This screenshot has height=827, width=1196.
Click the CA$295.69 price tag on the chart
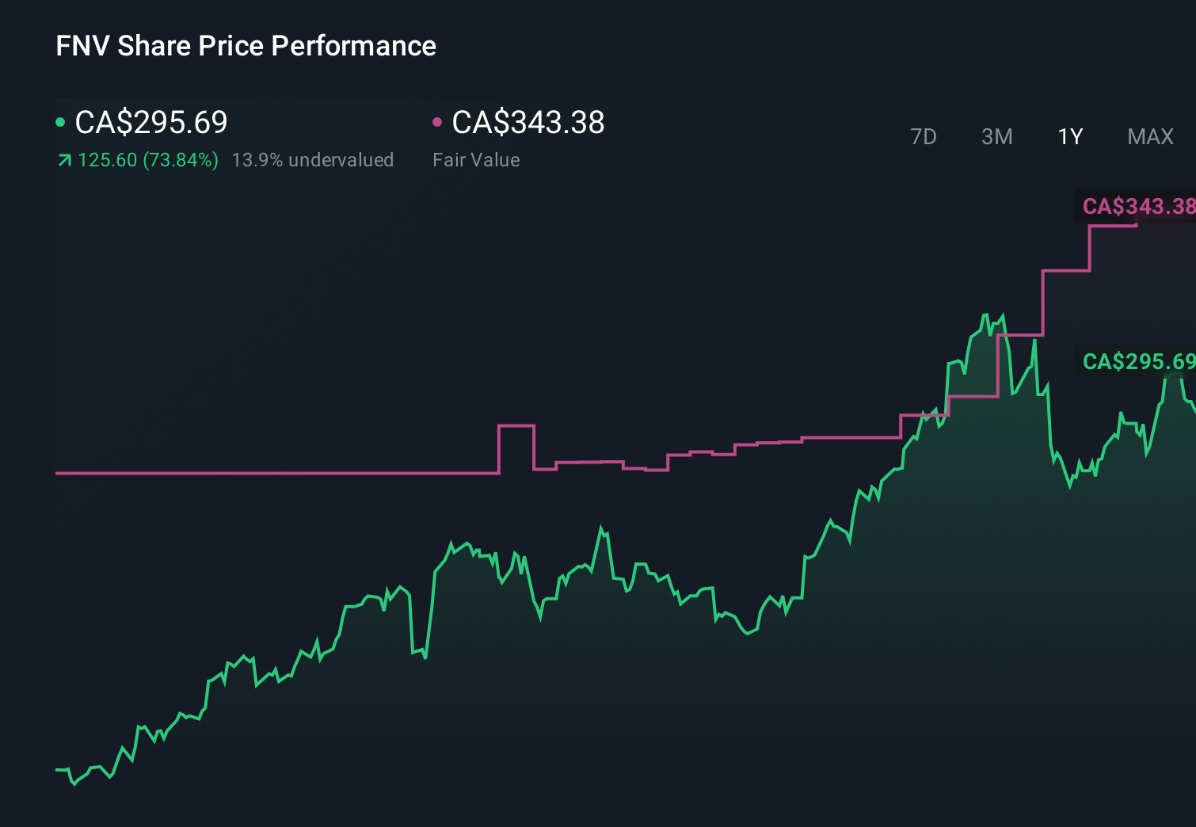[x=1137, y=363]
